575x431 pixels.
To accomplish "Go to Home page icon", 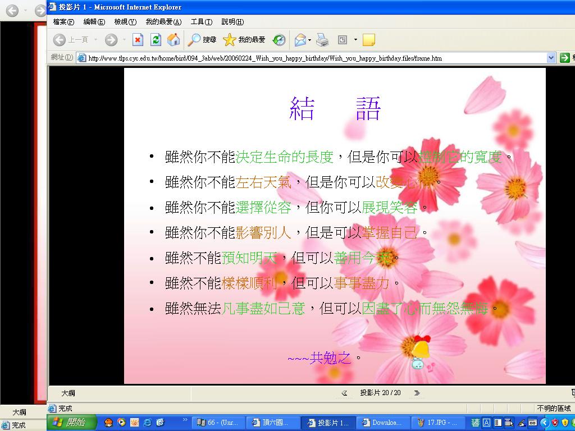I will point(174,40).
